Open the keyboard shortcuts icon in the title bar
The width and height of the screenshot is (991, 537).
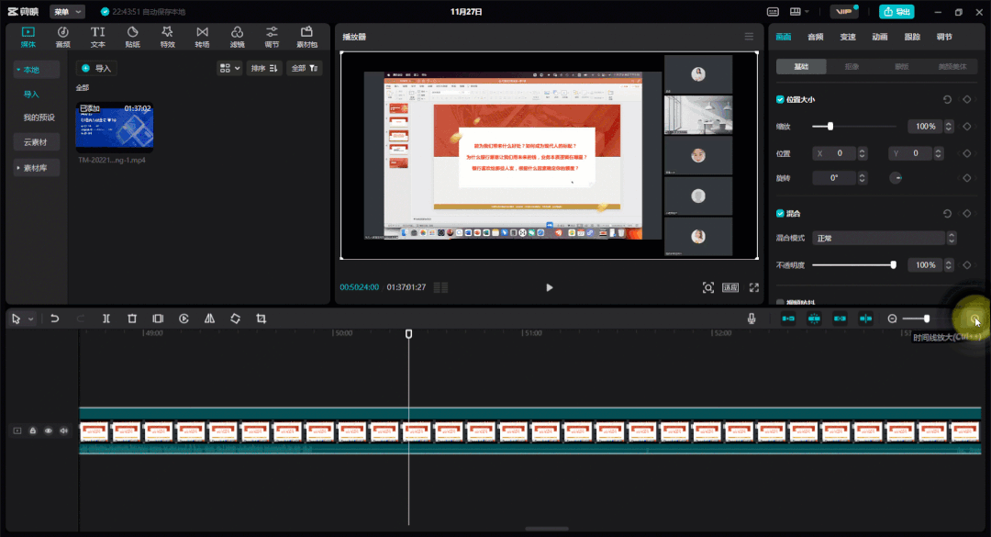coord(773,11)
